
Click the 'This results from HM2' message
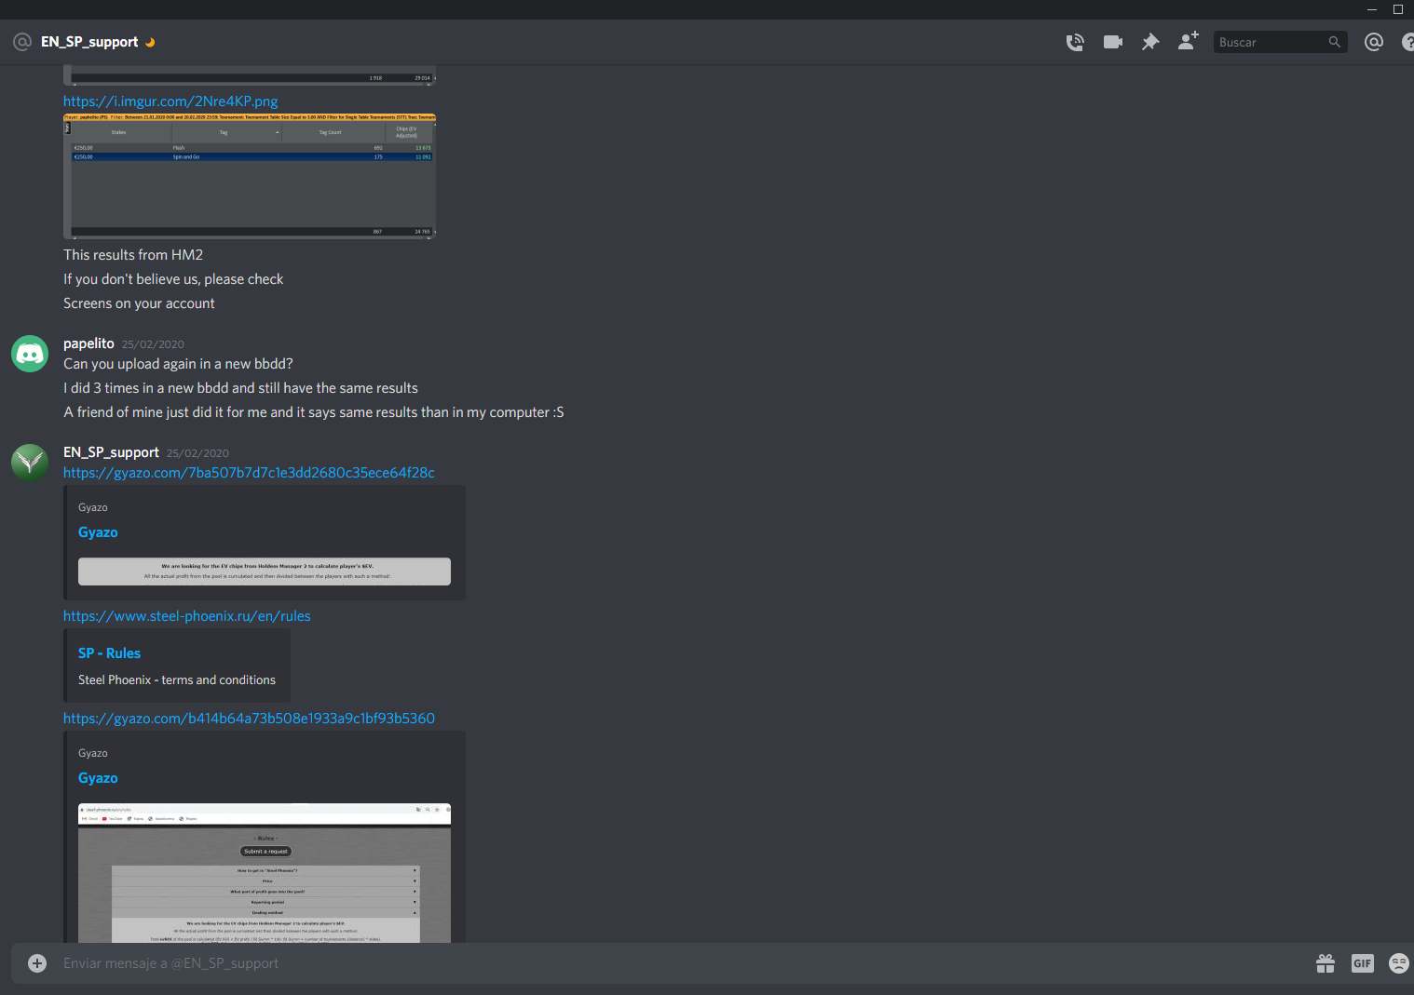click(133, 255)
